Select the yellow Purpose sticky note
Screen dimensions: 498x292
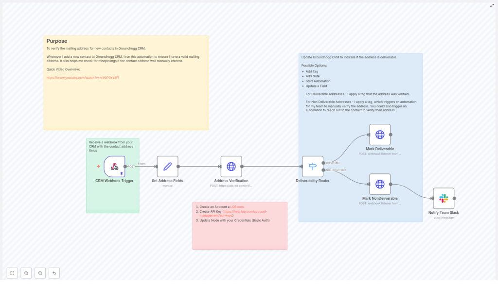click(x=126, y=107)
